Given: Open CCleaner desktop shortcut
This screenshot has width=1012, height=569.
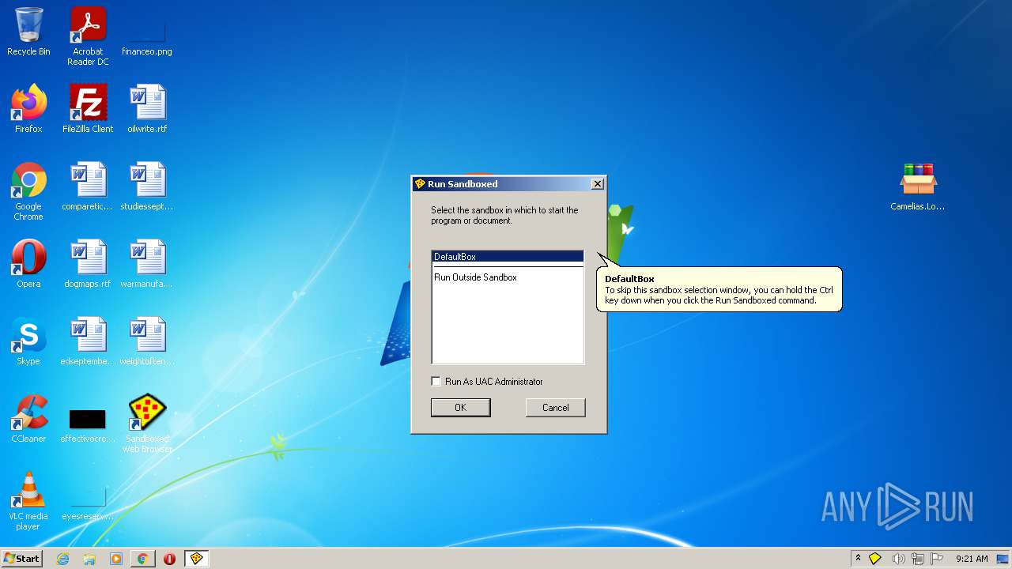Looking at the screenshot, I should 28,418.
